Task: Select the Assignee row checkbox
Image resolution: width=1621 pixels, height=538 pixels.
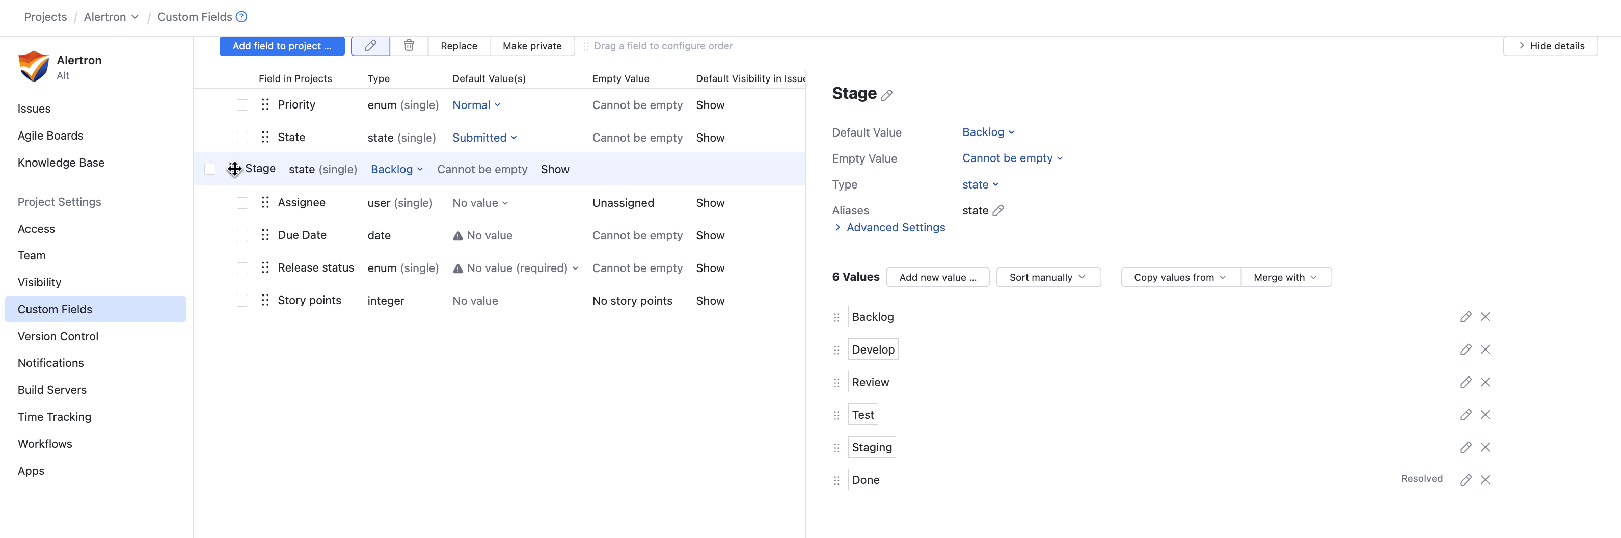Action: [242, 203]
